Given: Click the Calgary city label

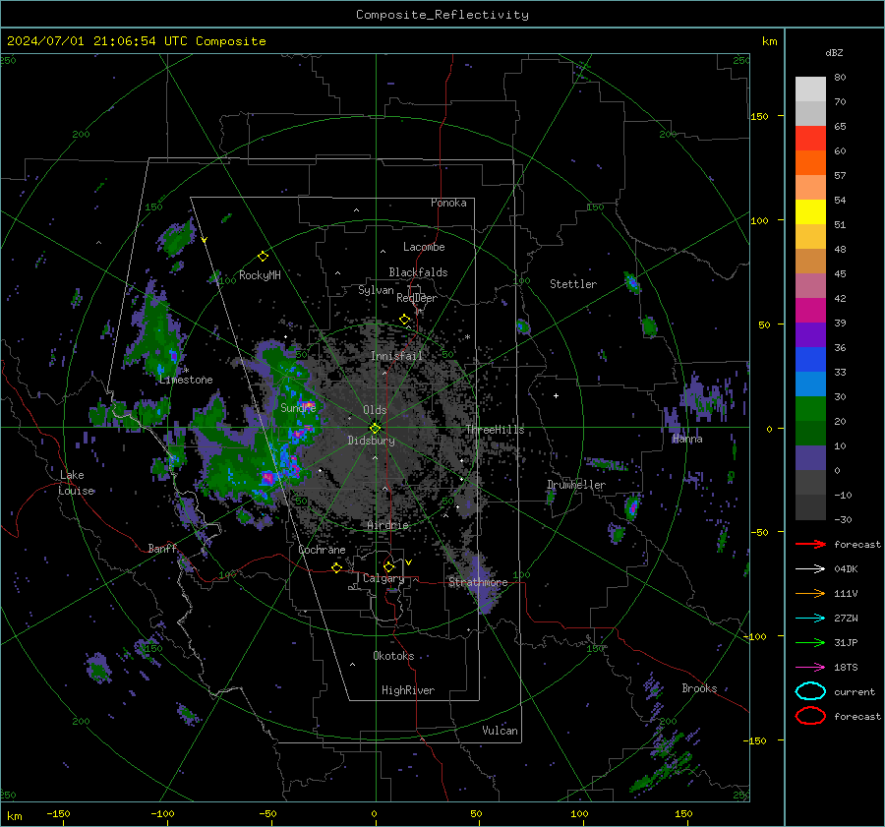Looking at the screenshot, I should (x=383, y=578).
